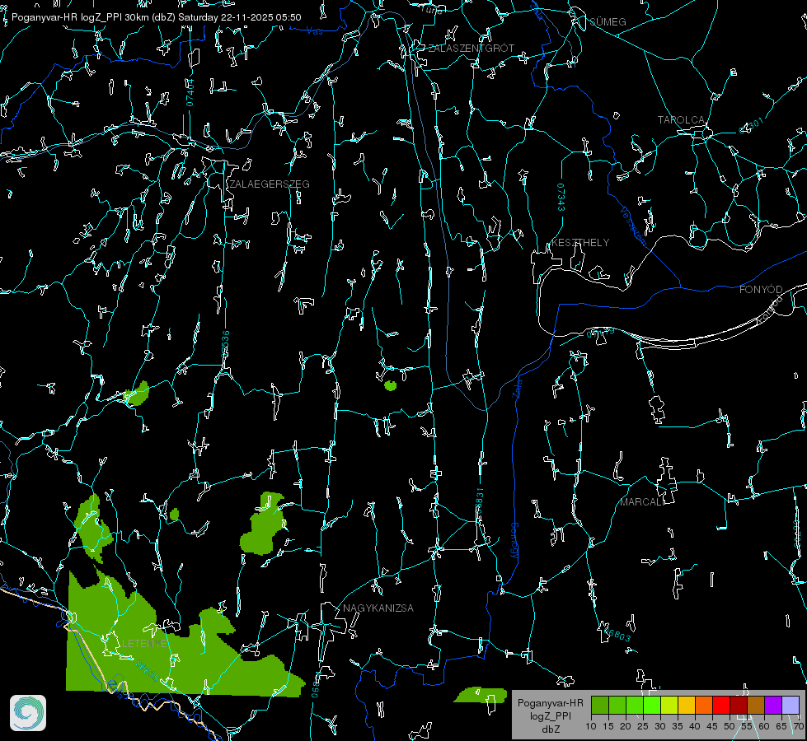Click the 6803 road number label
This screenshot has height=741, width=807.
click(618, 635)
